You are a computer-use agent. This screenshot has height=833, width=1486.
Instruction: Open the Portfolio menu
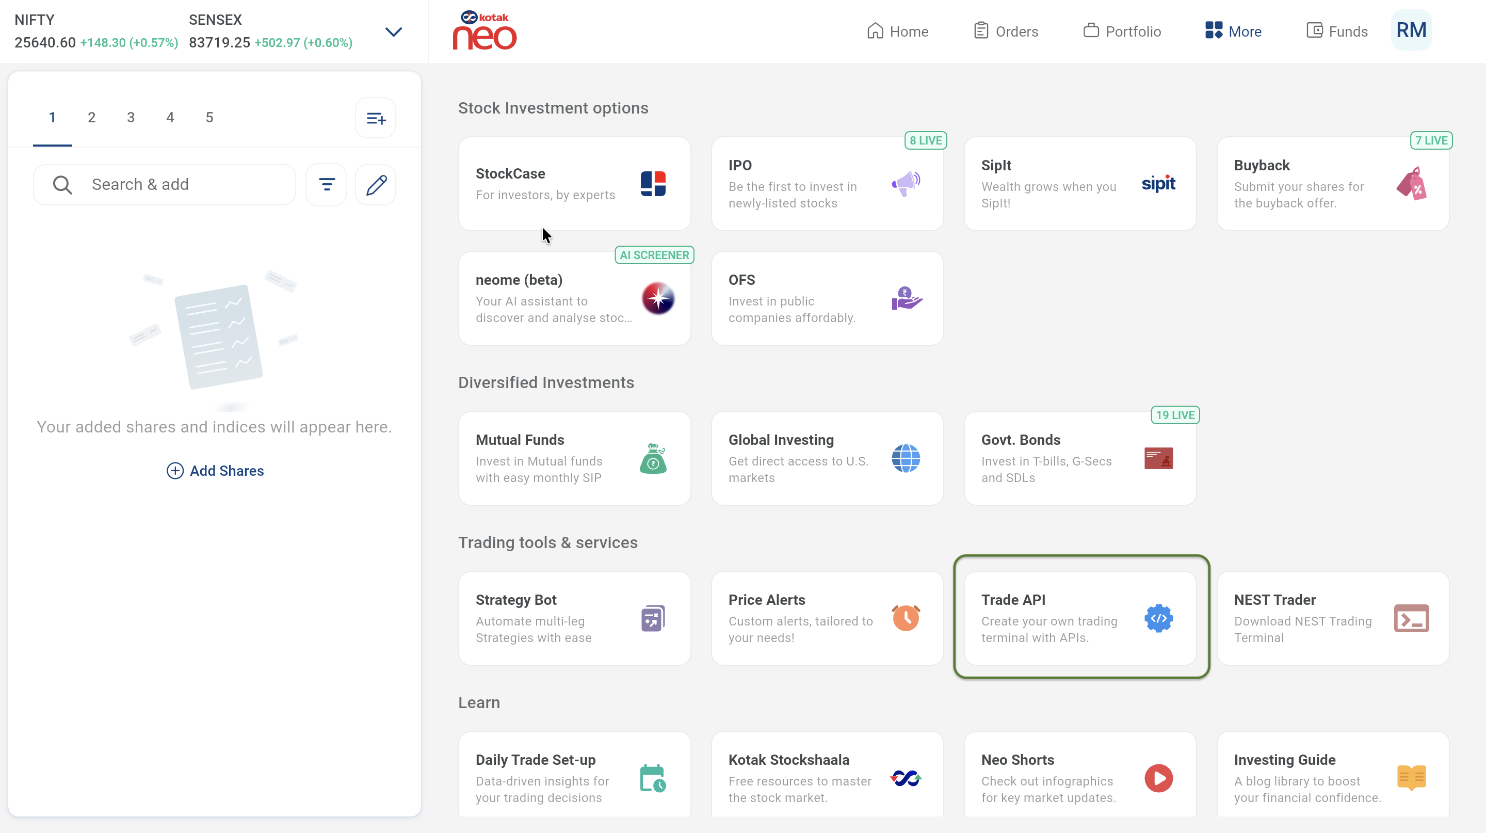pyautogui.click(x=1122, y=31)
